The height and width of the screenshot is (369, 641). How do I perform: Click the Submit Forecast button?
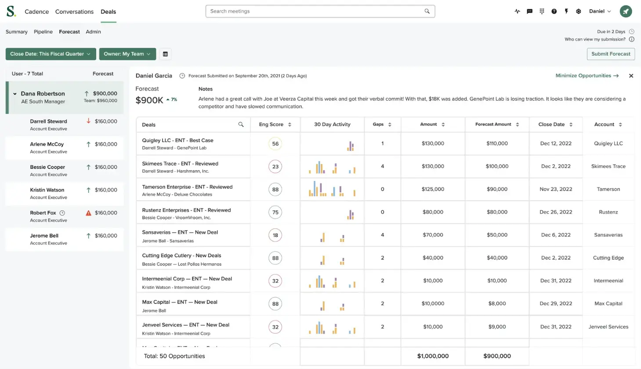(611, 54)
